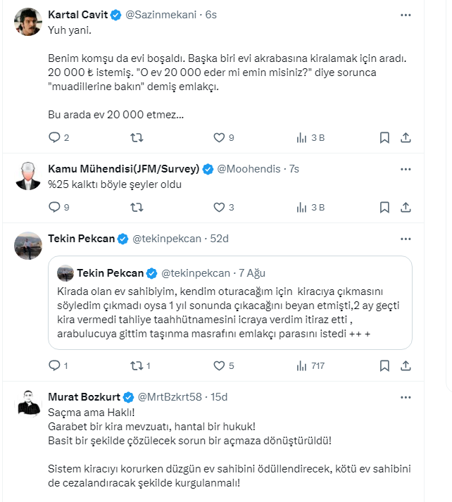Bookmark Kartal Cavit's tweet

click(x=384, y=137)
